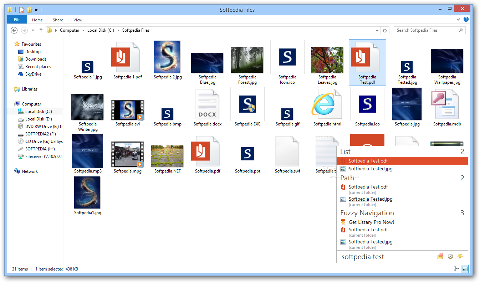Click the Listary favorites folder icon
This screenshot has height=283, width=480.
coord(440,256)
